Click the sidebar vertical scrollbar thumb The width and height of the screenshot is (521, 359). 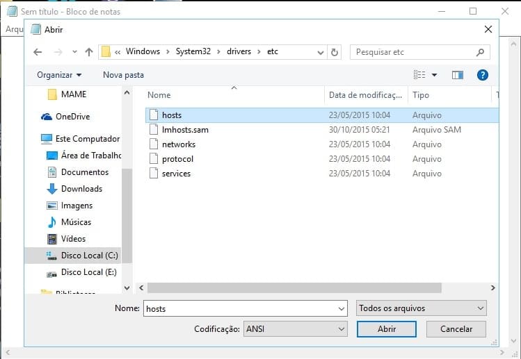[x=127, y=216]
